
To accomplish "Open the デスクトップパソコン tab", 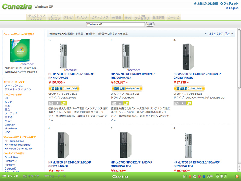I will pyautogui.click(x=36, y=17).
